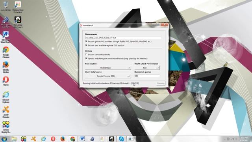Click the four-colored-circles taskbar icon
252x142 pixels.
(x=24, y=139)
